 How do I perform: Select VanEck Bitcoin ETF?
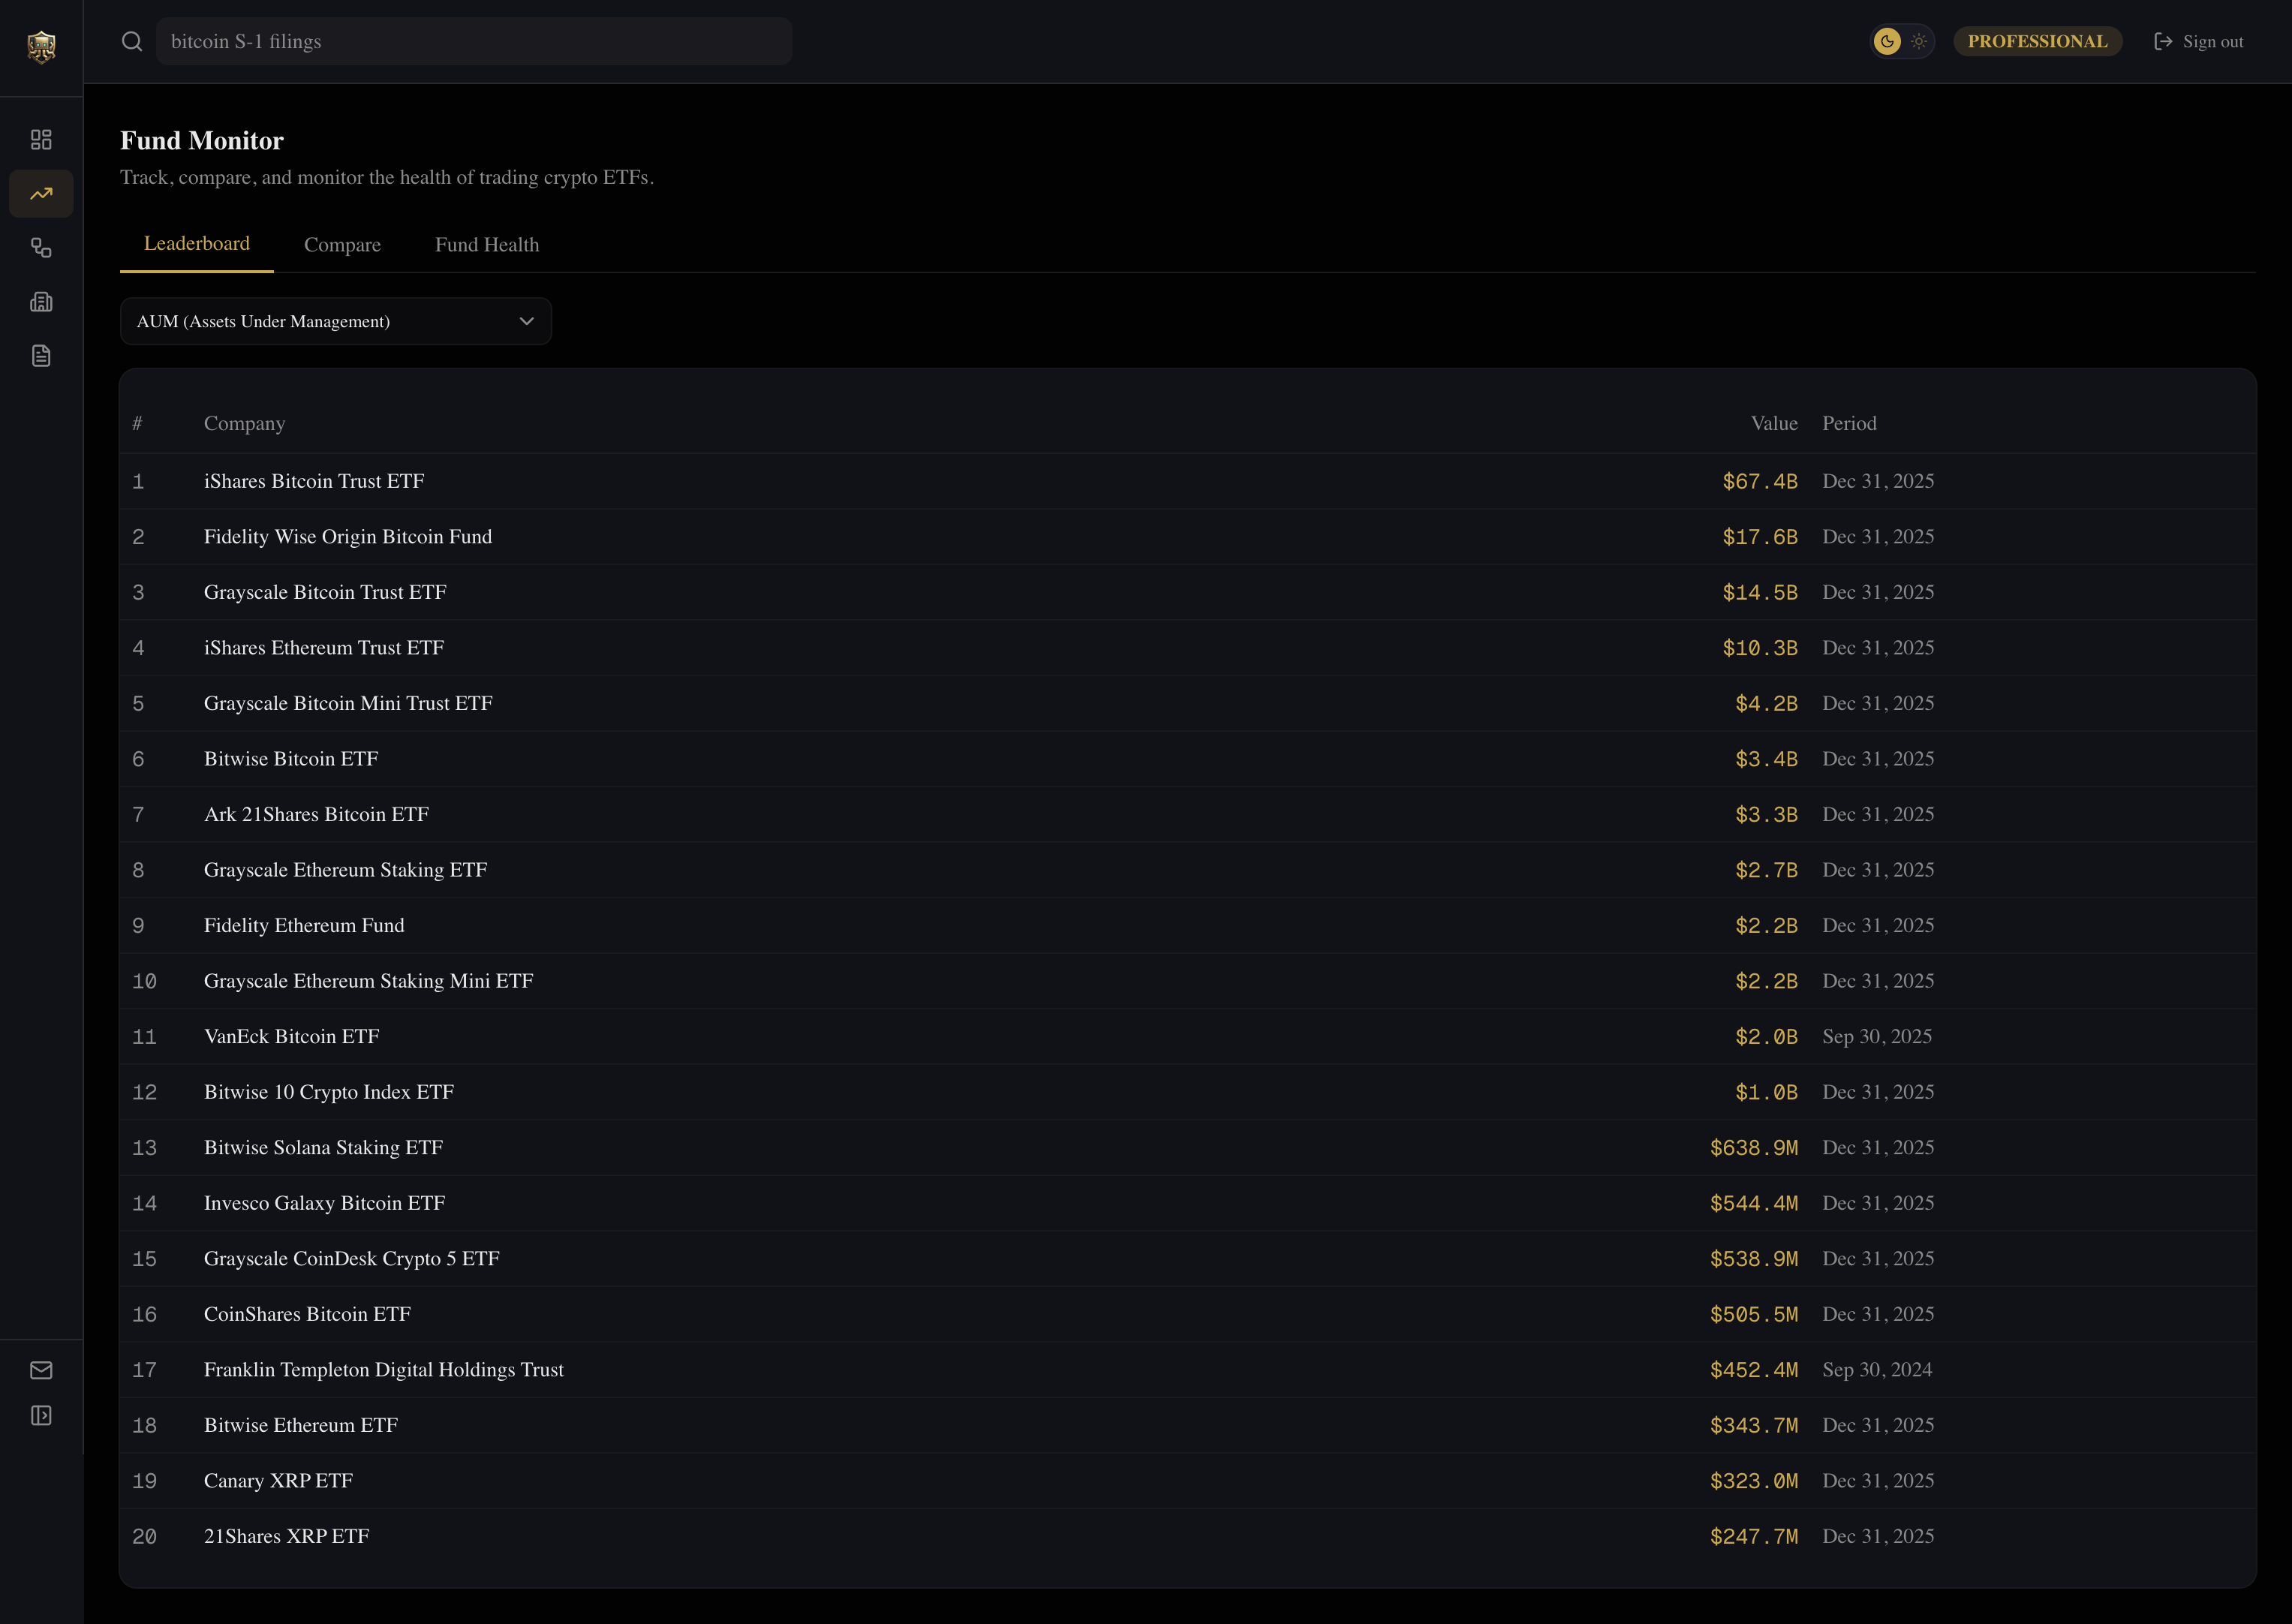pos(292,1036)
